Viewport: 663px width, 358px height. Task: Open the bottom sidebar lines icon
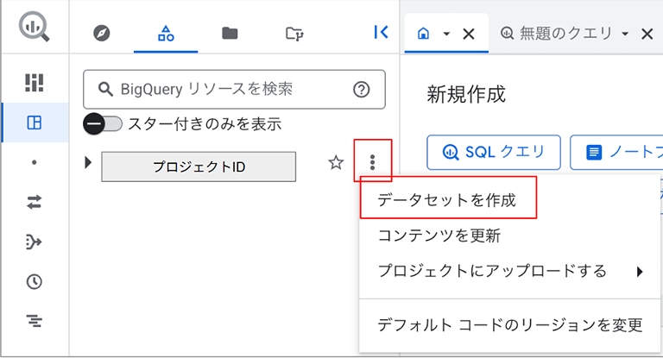pos(35,321)
